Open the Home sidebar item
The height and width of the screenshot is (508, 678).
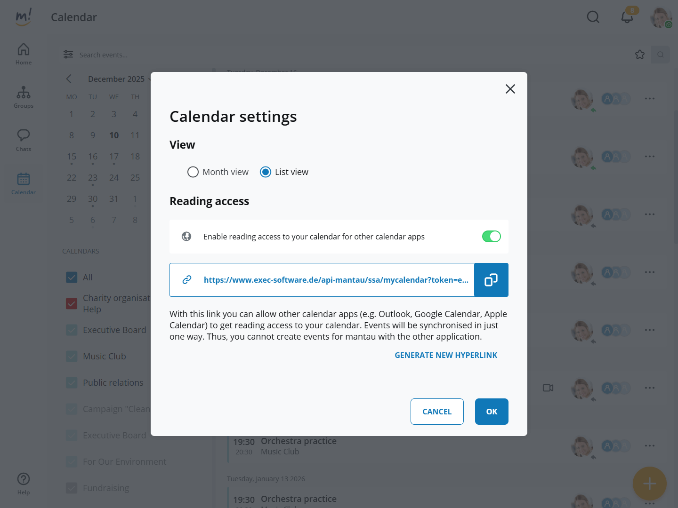click(24, 54)
